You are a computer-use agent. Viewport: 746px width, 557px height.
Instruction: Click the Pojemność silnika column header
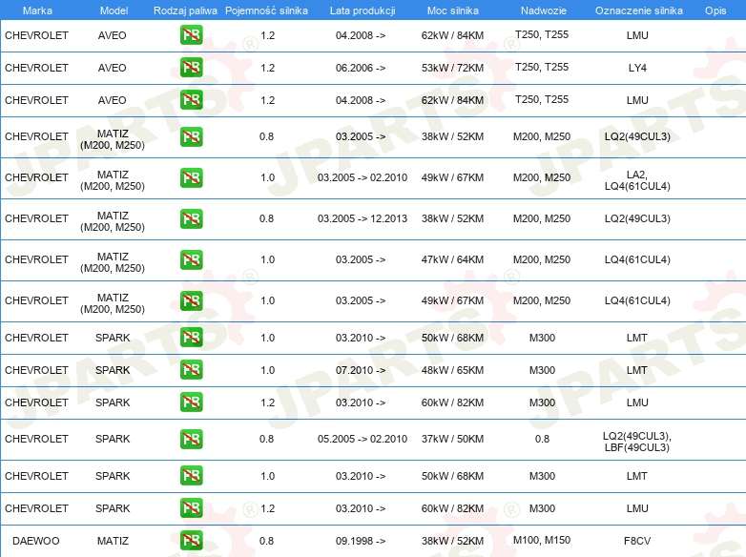point(266,10)
